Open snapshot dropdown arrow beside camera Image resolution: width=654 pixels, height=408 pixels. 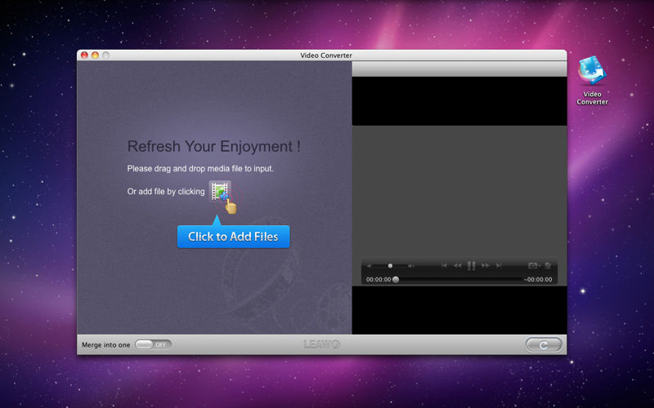point(540,265)
